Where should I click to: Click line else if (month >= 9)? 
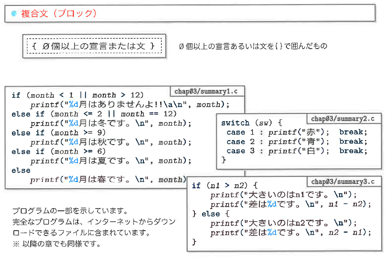pos(59,132)
